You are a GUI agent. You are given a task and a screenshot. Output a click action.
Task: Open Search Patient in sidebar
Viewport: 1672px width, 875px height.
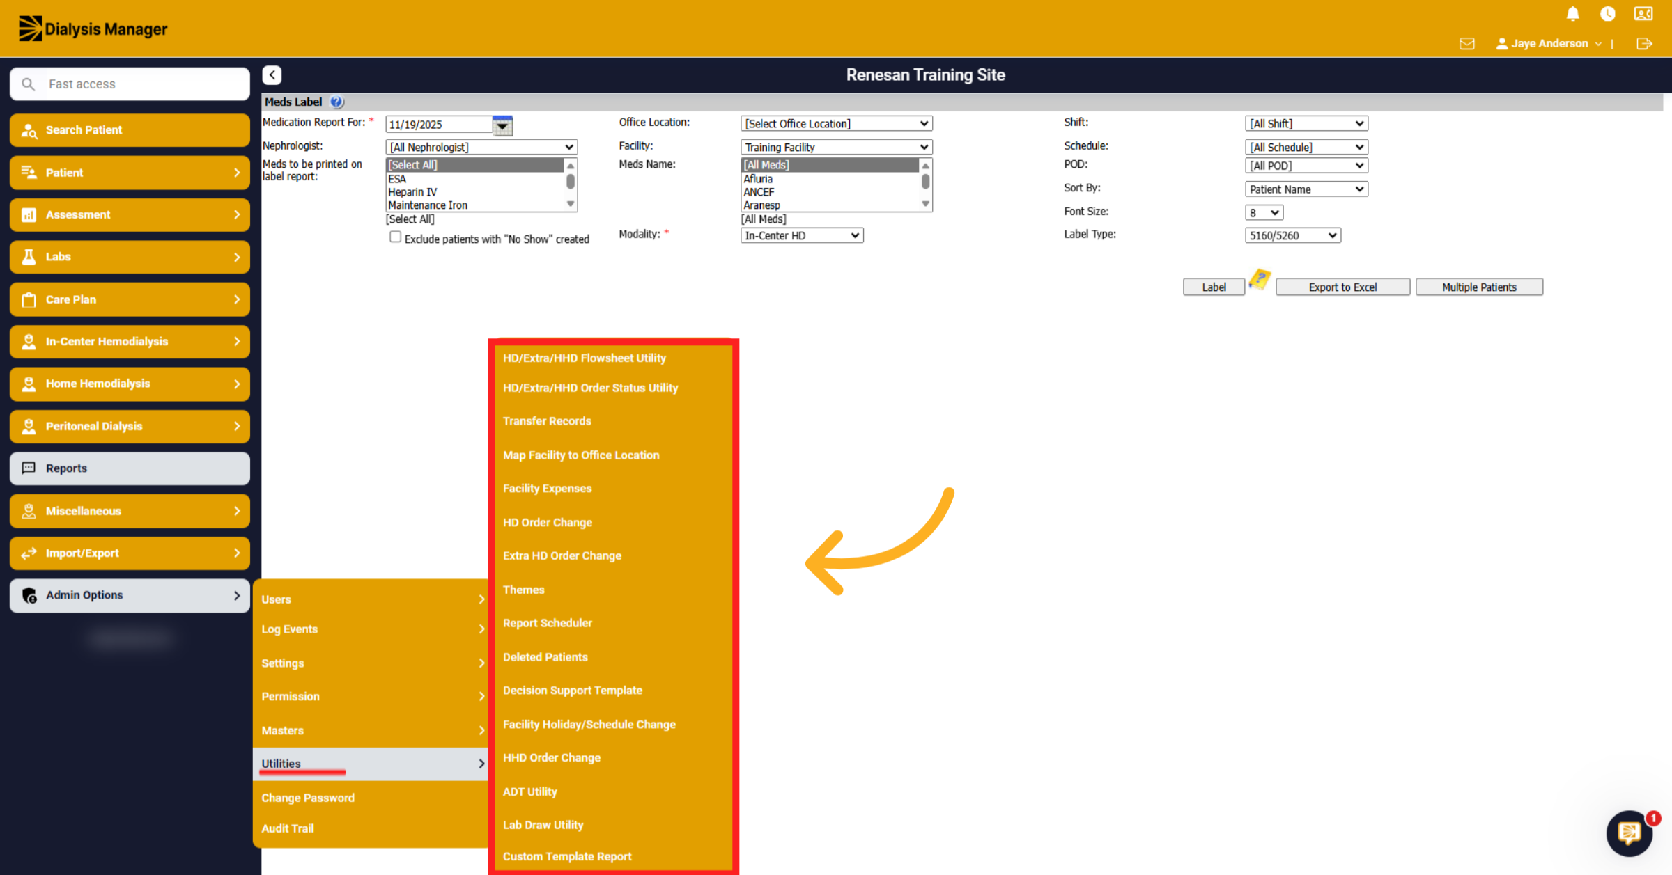[130, 130]
